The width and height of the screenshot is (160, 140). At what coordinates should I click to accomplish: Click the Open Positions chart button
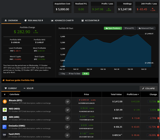coord(112,28)
